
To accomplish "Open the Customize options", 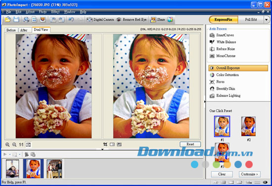I will tap(250, 174).
